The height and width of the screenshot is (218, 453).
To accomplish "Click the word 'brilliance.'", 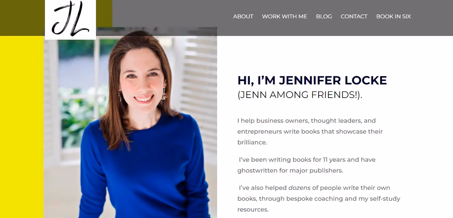I will [252, 142].
